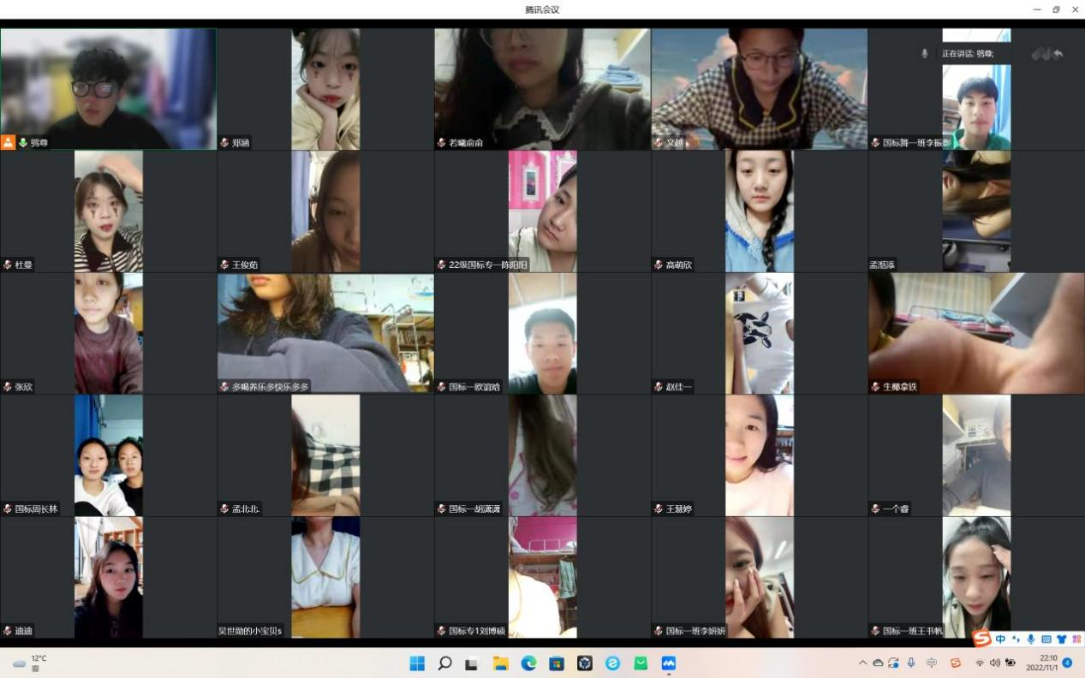Click Sogou voice input microphone icon
This screenshot has height=678, width=1085.
[1030, 639]
